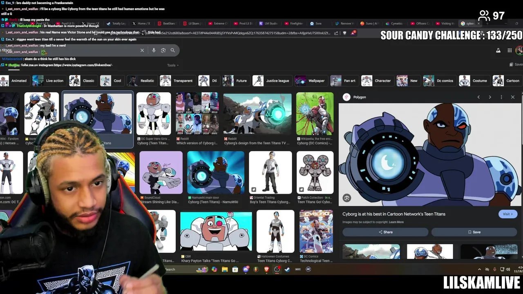Open new browser tab with plus
523x294 pixels.
(x=487, y=23)
